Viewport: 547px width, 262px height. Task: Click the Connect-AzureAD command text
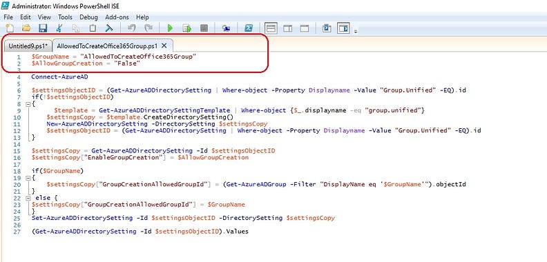pos(59,77)
